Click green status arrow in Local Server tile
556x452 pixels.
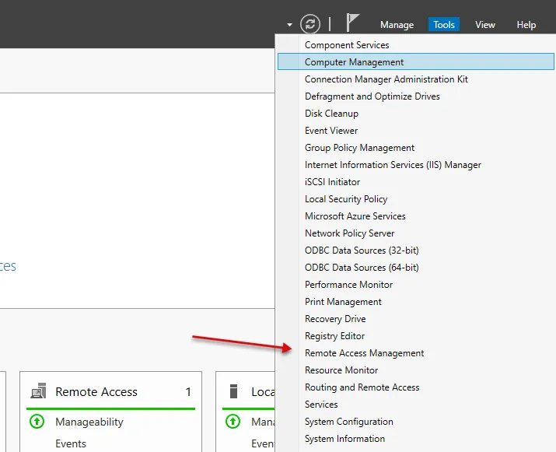pyautogui.click(x=233, y=422)
